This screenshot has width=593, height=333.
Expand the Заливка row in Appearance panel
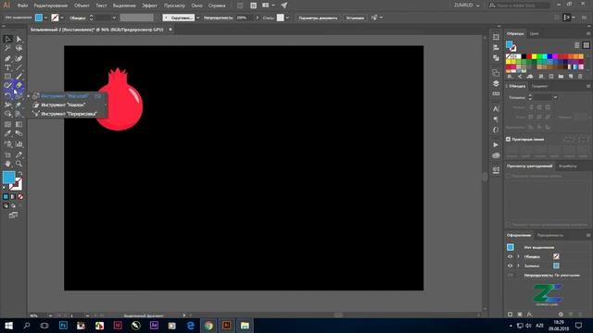518,265
